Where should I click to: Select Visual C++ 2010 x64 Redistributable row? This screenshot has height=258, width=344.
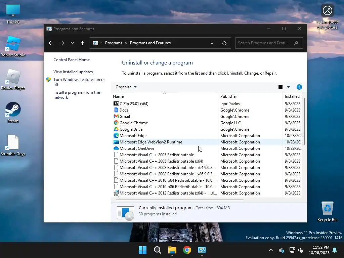[x=207, y=180]
